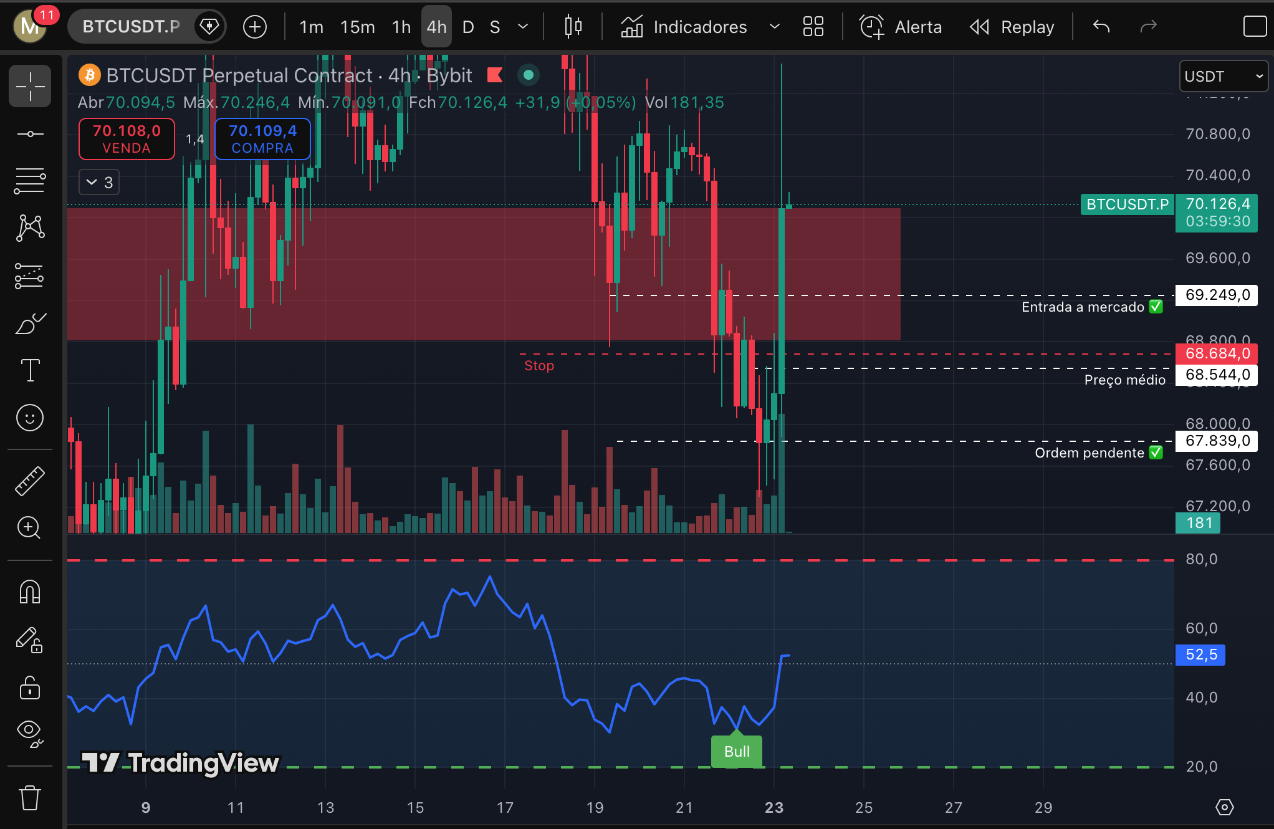Toggle the magnet mode
This screenshot has height=829, width=1274.
pyautogui.click(x=30, y=592)
